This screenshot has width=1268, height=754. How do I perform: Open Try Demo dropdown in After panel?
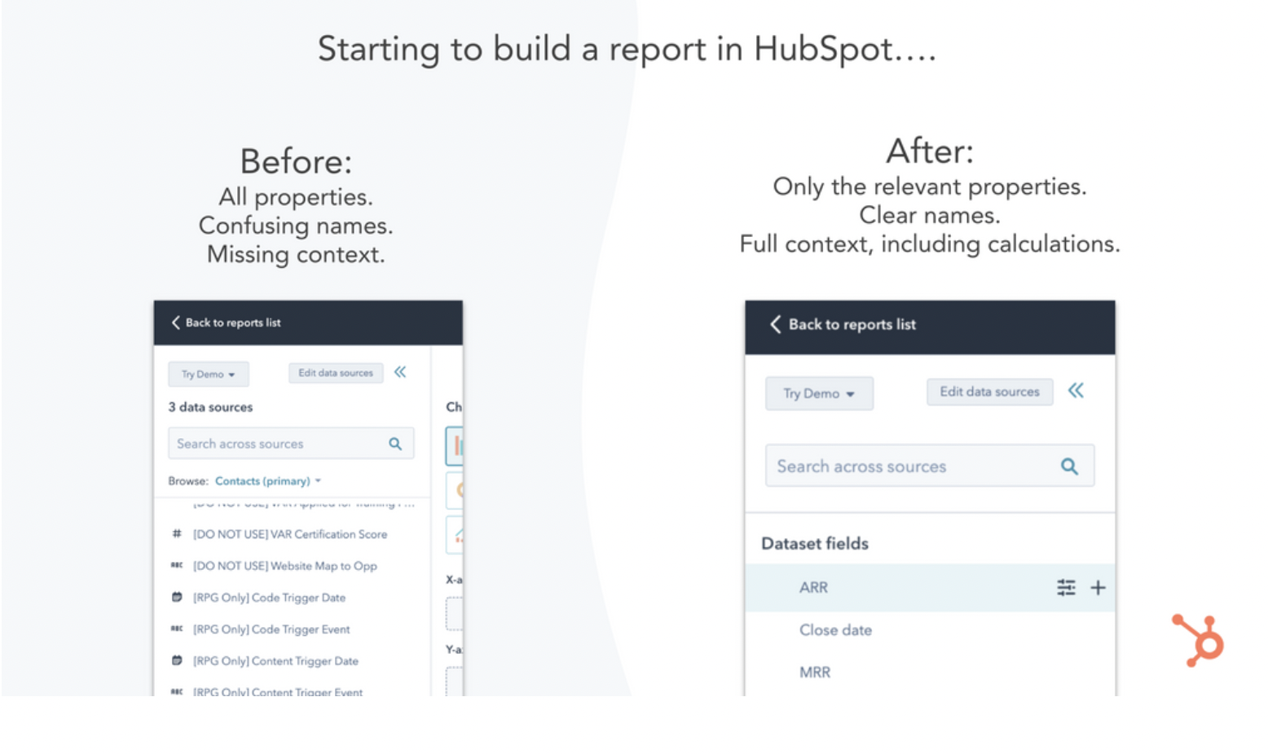point(819,393)
